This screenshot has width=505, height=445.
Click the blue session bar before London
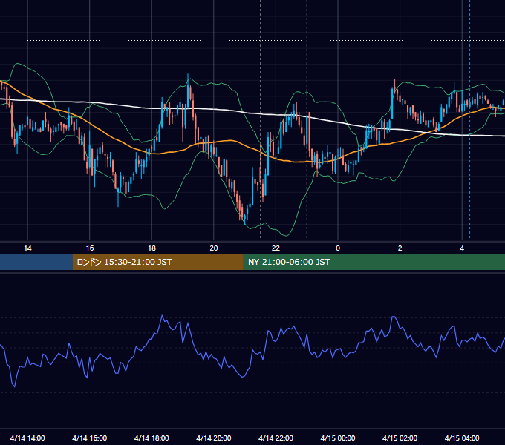(36, 262)
